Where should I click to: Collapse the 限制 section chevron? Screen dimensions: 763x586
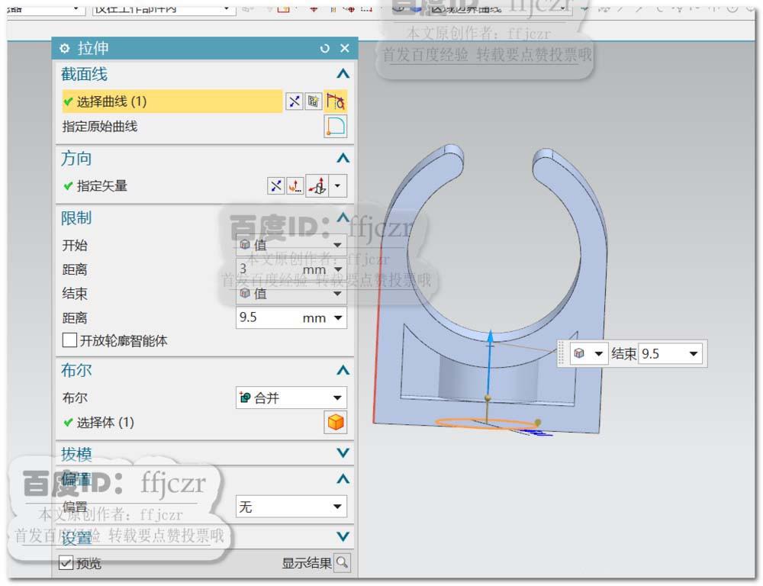[343, 218]
